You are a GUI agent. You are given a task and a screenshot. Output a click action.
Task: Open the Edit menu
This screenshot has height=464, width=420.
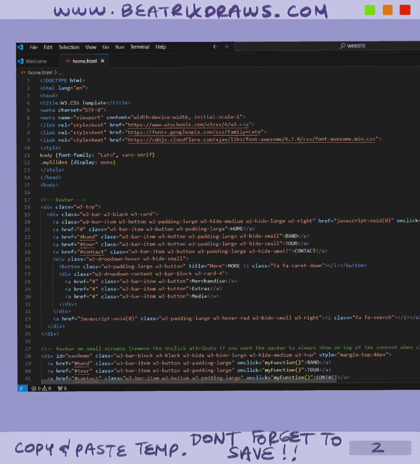(48, 47)
